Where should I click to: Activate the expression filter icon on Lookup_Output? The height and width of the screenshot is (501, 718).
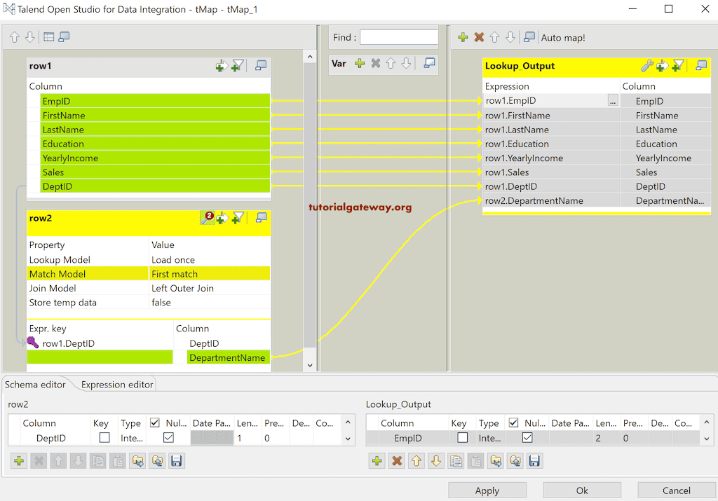point(677,66)
